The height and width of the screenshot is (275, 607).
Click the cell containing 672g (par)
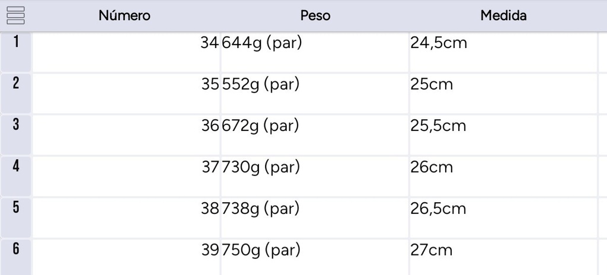pos(315,135)
